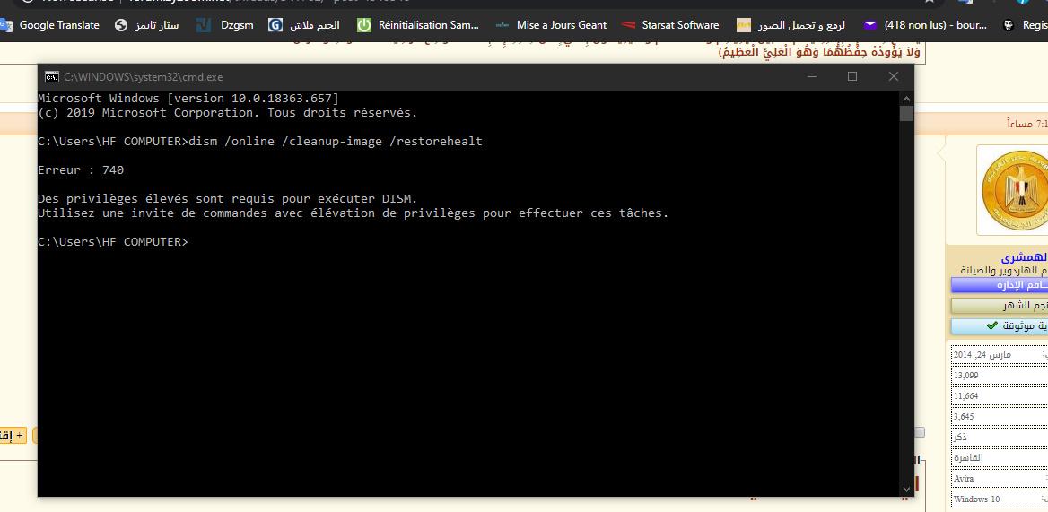1048x512 pixels.
Task: Click the green Réinitialisation Sam... bookmark icon
Action: click(363, 25)
